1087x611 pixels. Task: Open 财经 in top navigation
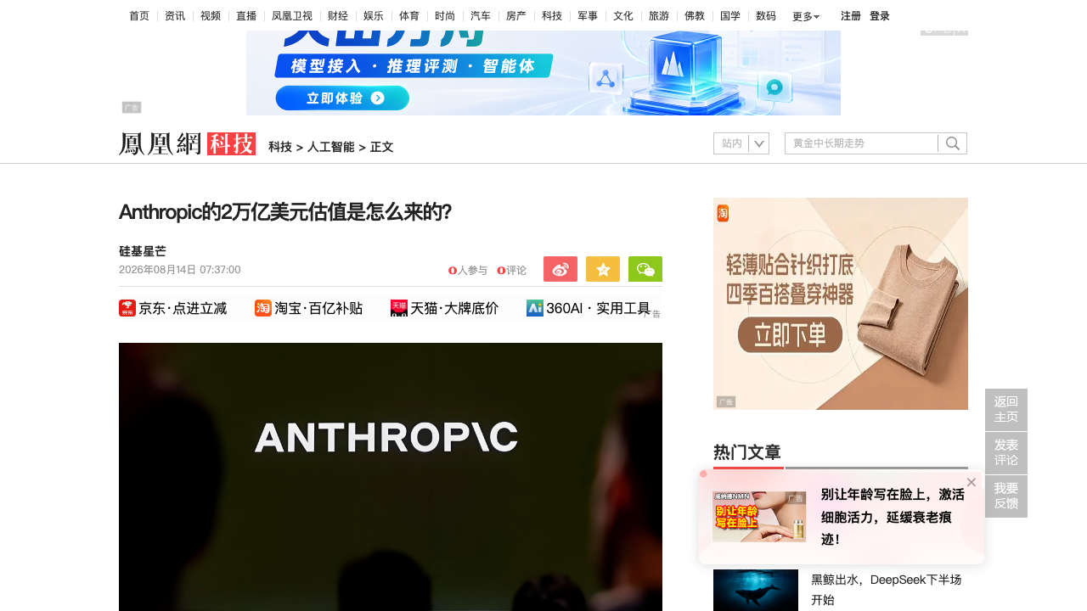click(338, 16)
